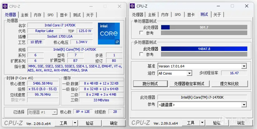Expand the 参考 <請選擇> dropdown
257x129 pixels.
click(244, 105)
